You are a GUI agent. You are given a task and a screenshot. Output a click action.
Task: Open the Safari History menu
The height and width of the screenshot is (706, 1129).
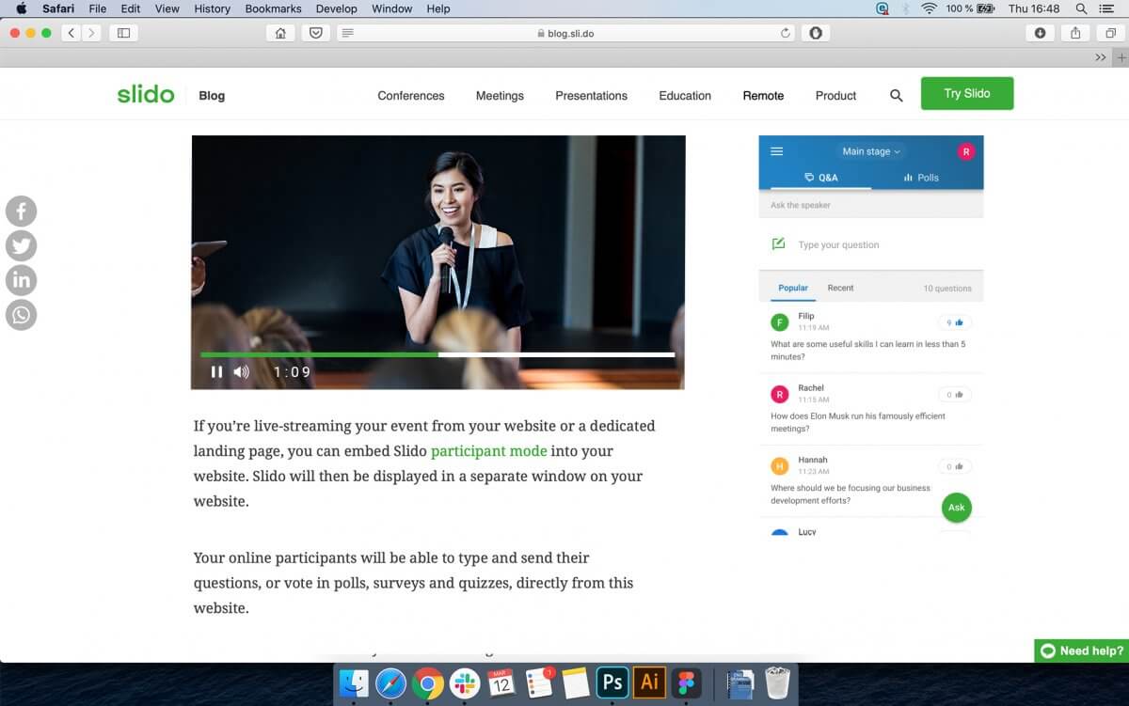[212, 8]
